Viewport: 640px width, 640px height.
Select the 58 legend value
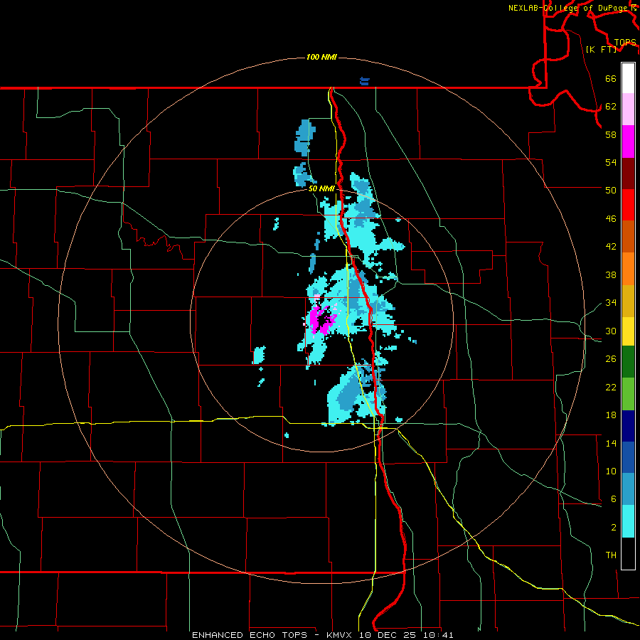pos(611,134)
